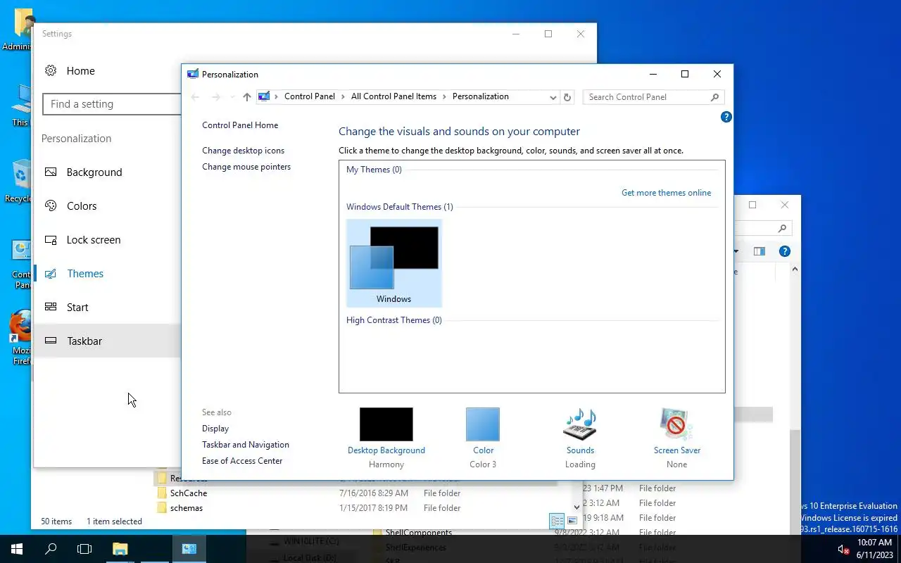Refresh the Personalization address bar

[567, 97]
